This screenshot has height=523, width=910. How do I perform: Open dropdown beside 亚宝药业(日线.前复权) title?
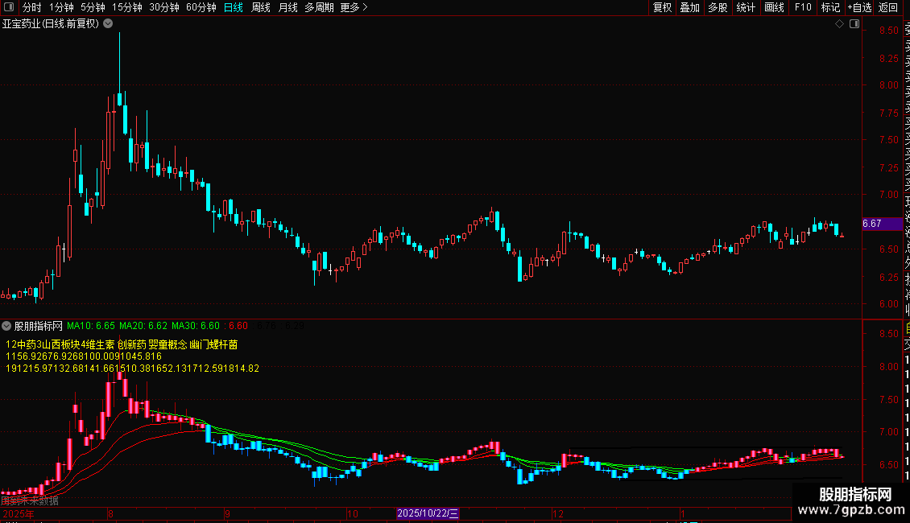tap(108, 24)
